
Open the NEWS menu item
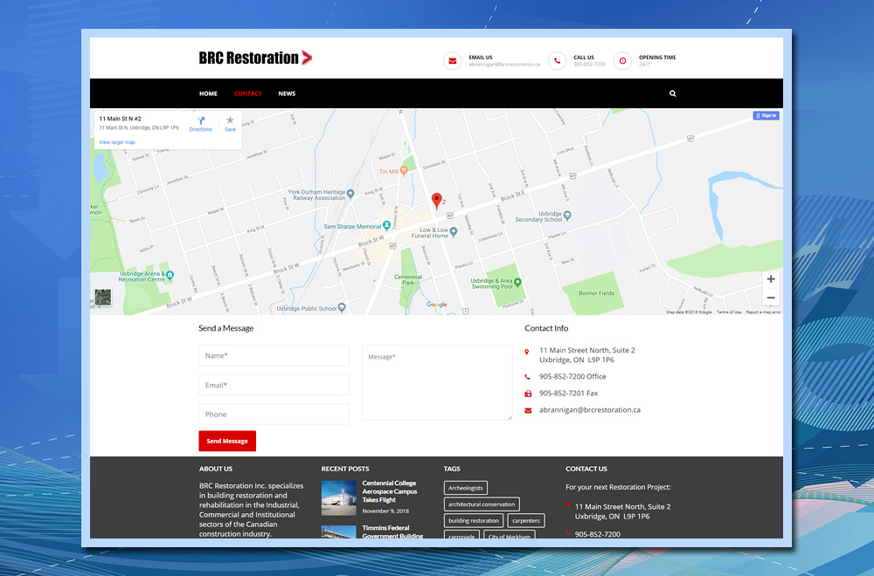click(287, 93)
